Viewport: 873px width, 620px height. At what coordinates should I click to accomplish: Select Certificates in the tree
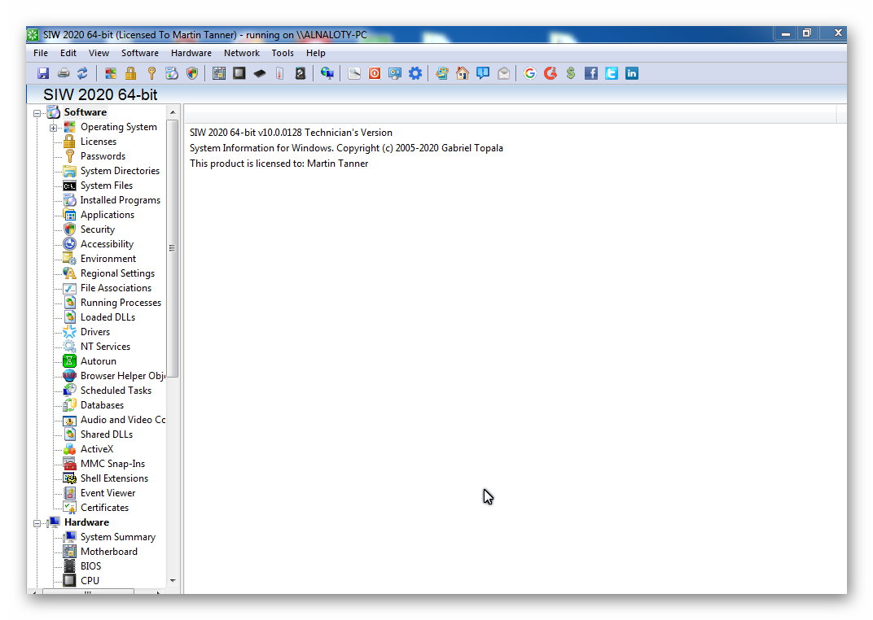tap(104, 508)
